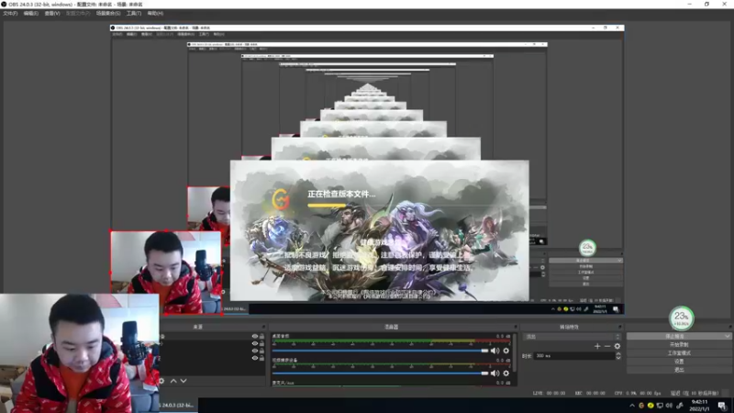Mute the desktop audio speaker icon
This screenshot has width=734, height=413.
click(495, 351)
